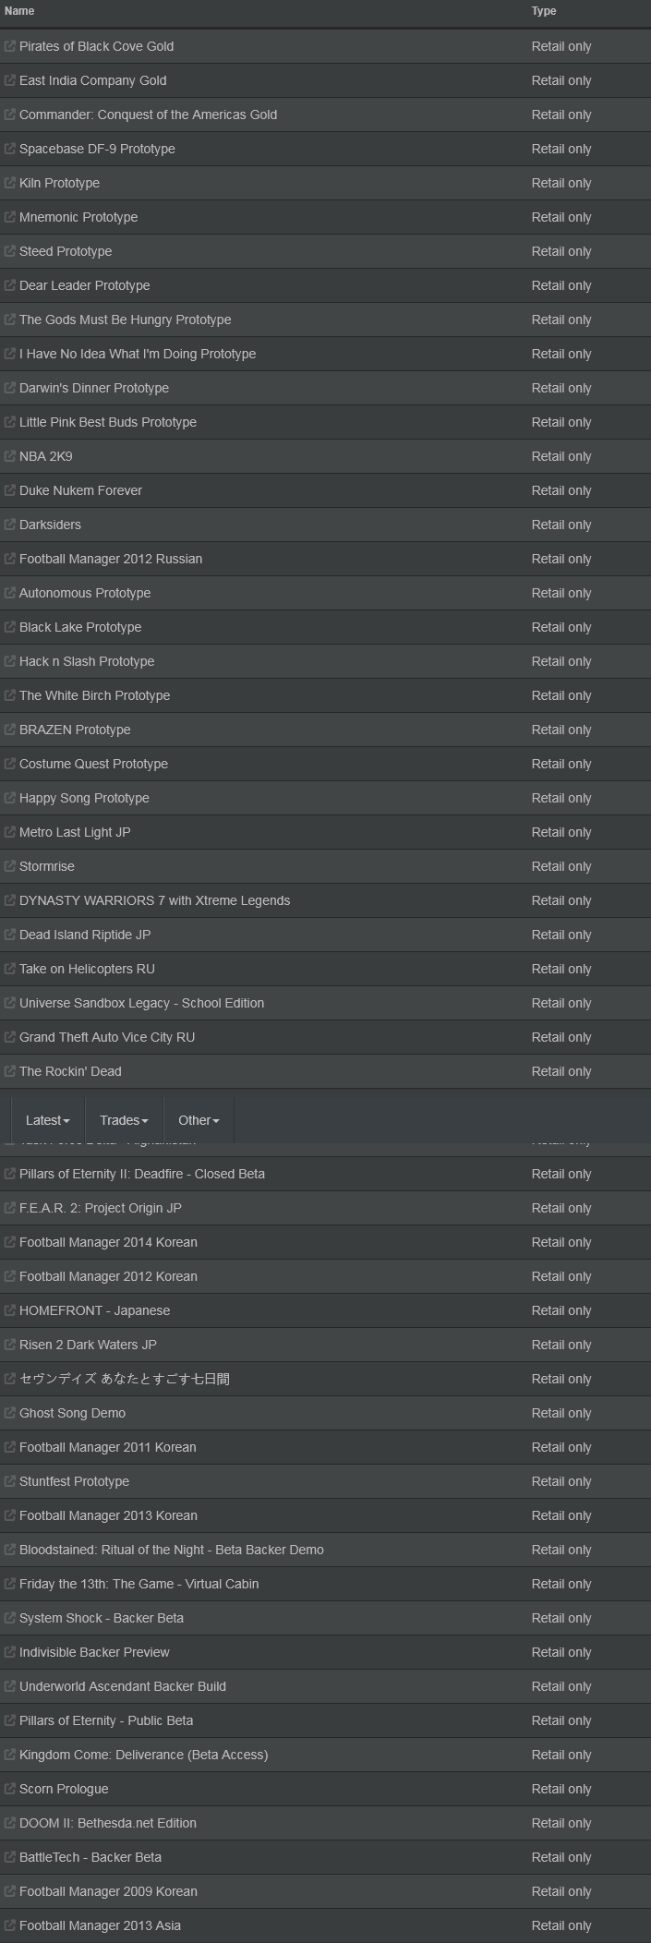Open DOOM II: Bethesda.net Edition link
Screen dimensions: 651x1943
108,1823
